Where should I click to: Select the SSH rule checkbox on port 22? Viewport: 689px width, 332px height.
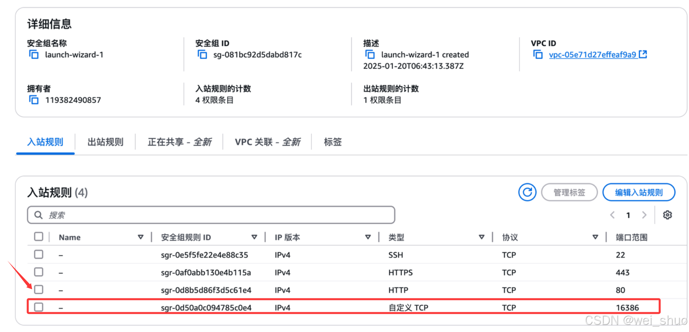point(38,255)
